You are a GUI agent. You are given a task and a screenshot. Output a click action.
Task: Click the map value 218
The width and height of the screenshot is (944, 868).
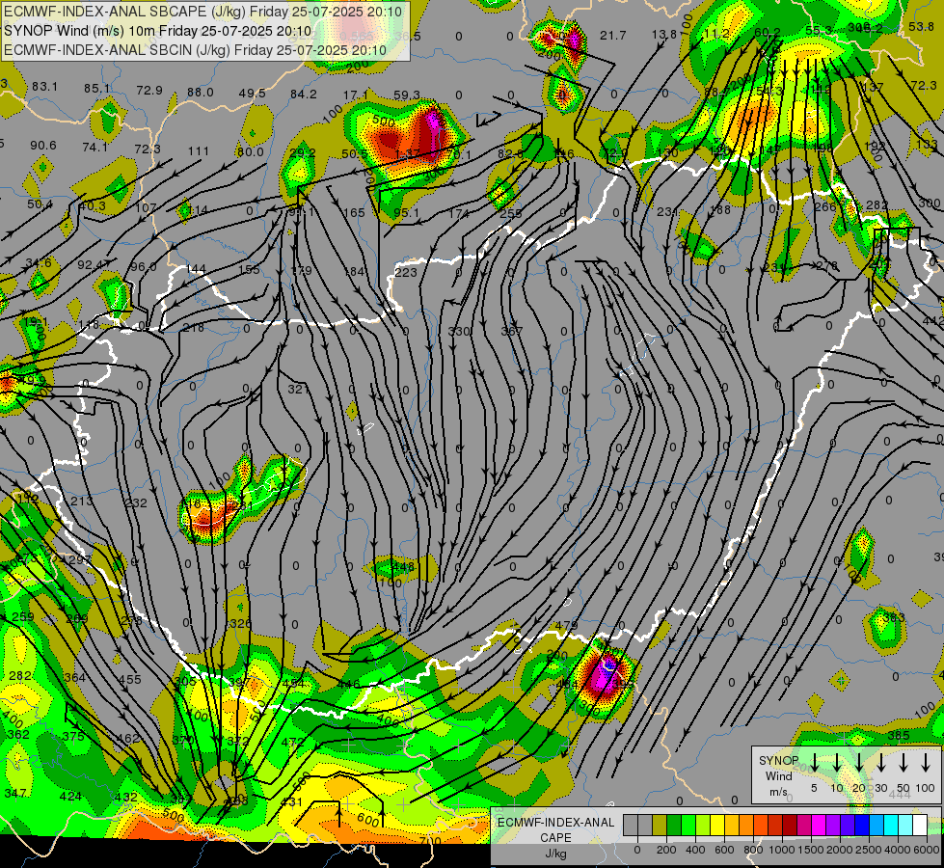[193, 328]
